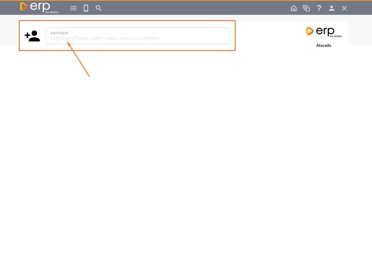Open search with the magnifier icon
This screenshot has height=273, width=372.
click(x=98, y=8)
